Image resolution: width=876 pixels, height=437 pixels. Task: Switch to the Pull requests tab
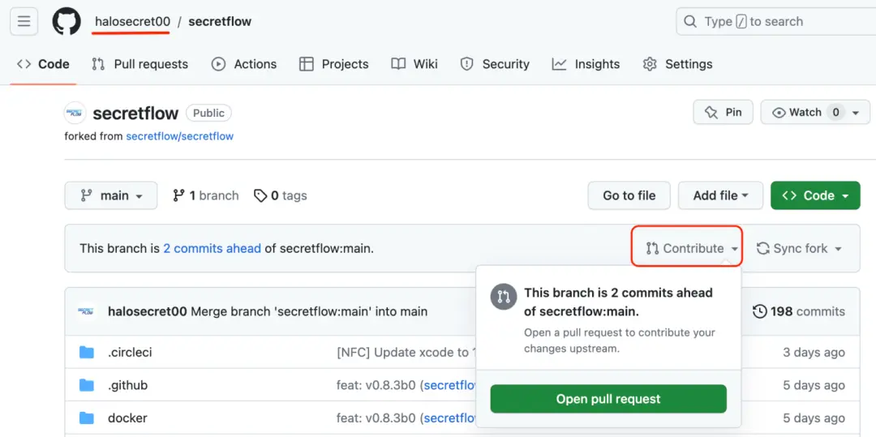(x=140, y=64)
